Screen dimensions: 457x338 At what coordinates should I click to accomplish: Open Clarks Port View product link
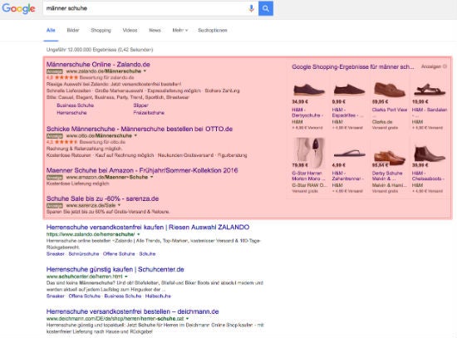(390, 110)
